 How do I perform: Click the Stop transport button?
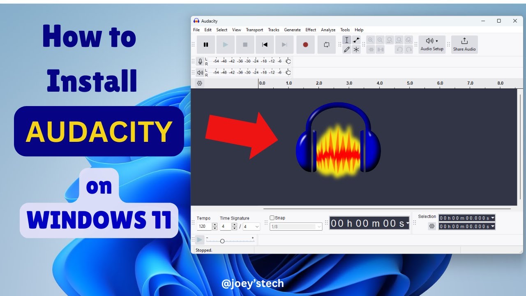(x=245, y=45)
